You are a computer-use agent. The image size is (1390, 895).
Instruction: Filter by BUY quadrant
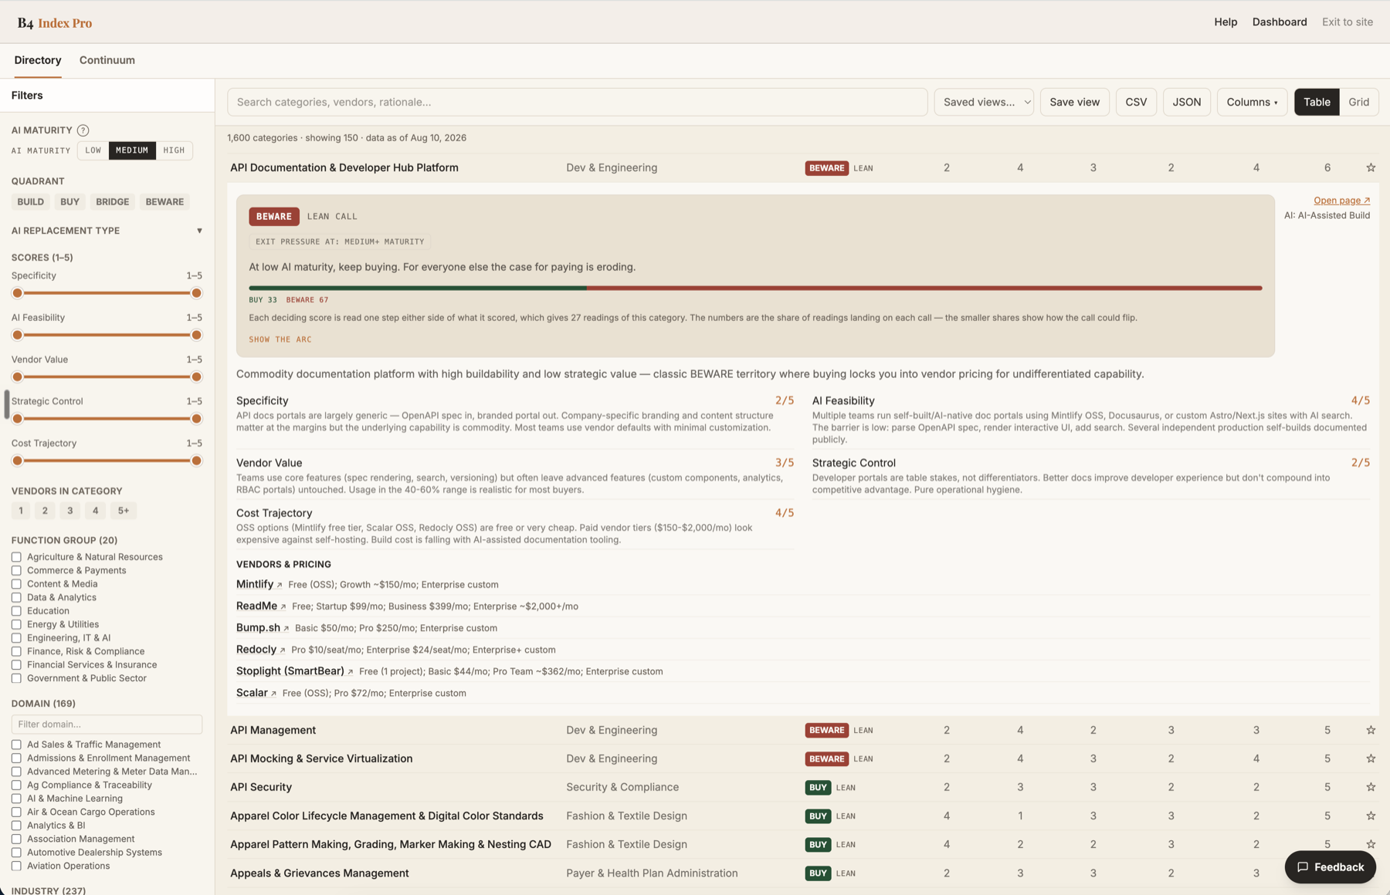[69, 202]
